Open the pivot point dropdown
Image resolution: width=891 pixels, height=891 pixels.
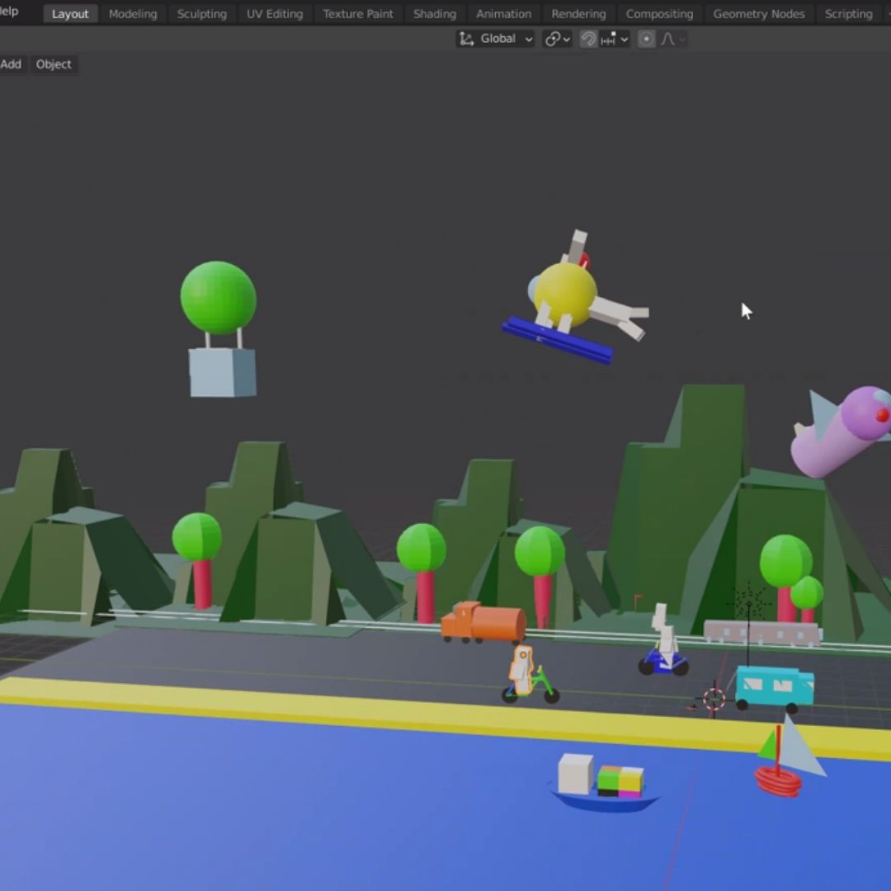tap(557, 39)
